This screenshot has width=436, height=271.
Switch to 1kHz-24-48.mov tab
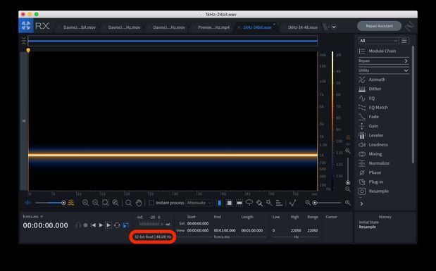(x=303, y=27)
